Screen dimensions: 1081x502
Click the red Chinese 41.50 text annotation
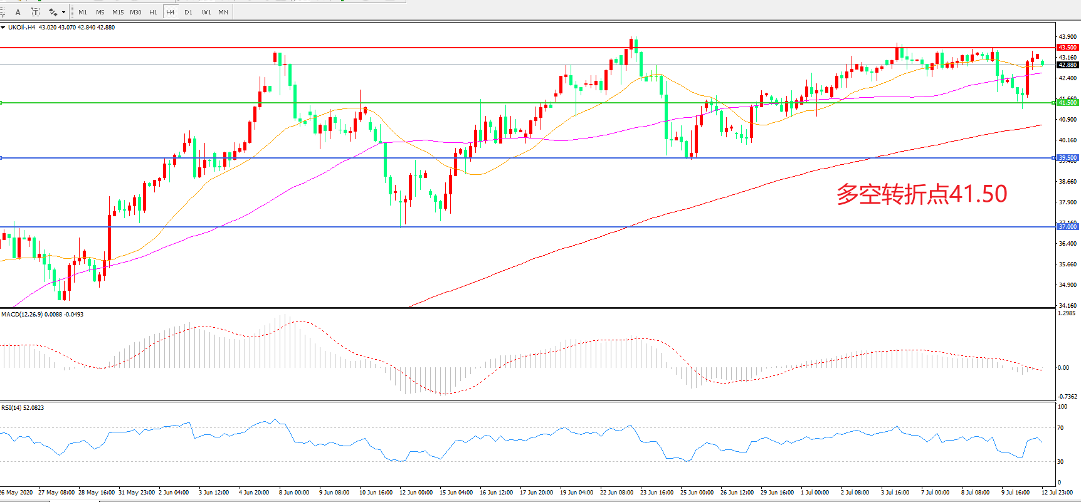(922, 194)
